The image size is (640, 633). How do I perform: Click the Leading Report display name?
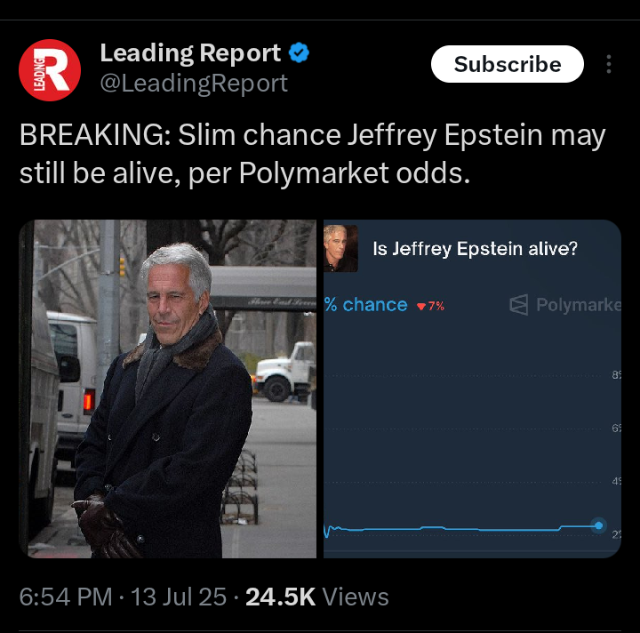190,52
